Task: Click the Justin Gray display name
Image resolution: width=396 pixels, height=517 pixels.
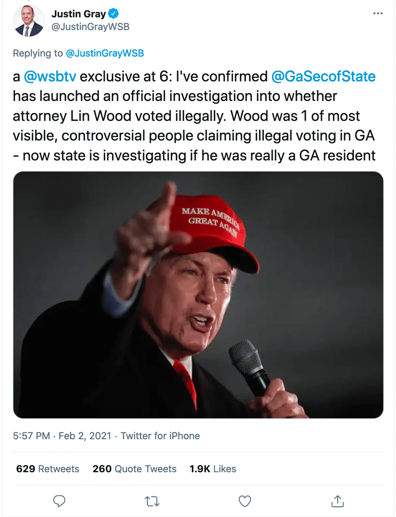Action: click(78, 14)
